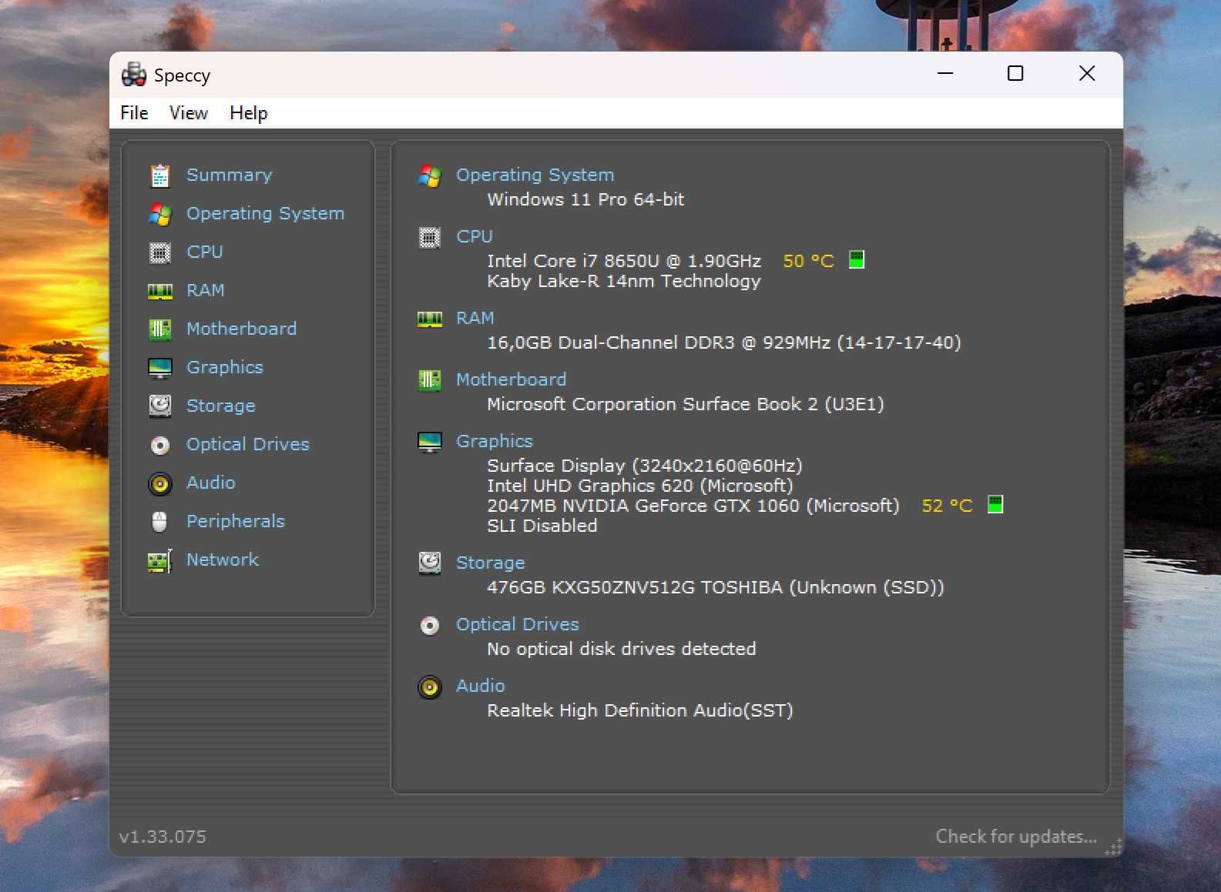The image size is (1221, 892).
Task: Open Audio section in sidebar
Action: pyautogui.click(x=211, y=483)
